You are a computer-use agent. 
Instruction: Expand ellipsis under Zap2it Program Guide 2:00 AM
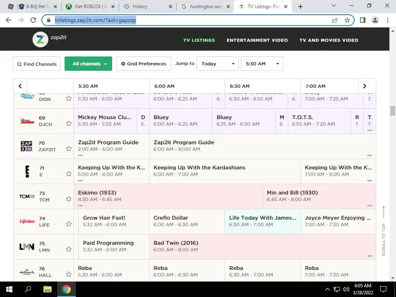(x=80, y=155)
